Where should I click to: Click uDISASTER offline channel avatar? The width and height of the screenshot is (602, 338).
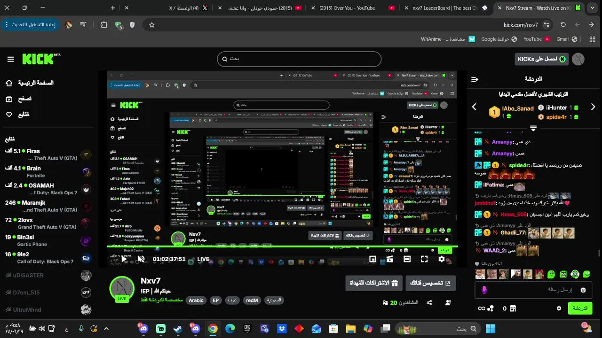coord(86,276)
